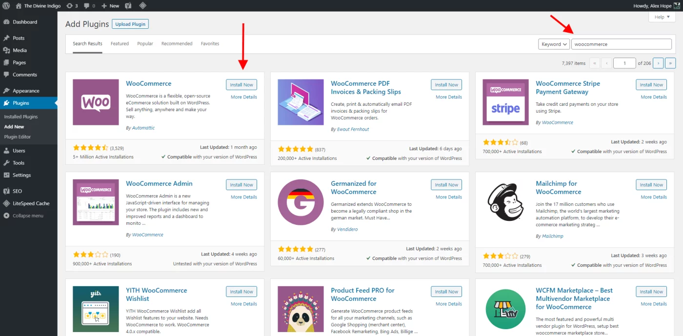The image size is (683, 336).
Task: Open the Vendidero author link
Action: 347,229
